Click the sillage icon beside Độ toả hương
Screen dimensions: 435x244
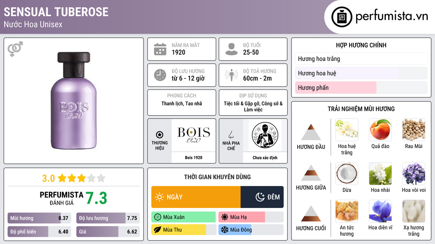[232, 75]
